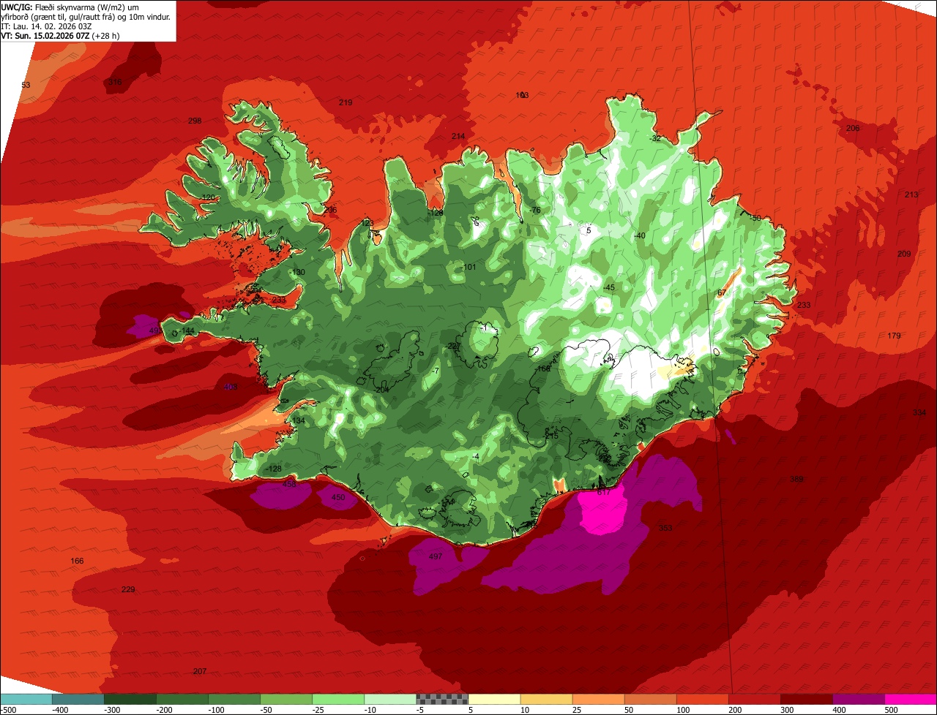Click the light orange 25 to 50 swatch
This screenshot has height=715, width=937.
tap(597, 699)
